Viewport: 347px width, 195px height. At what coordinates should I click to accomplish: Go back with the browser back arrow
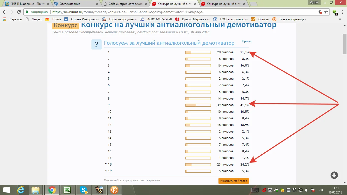[5, 12]
